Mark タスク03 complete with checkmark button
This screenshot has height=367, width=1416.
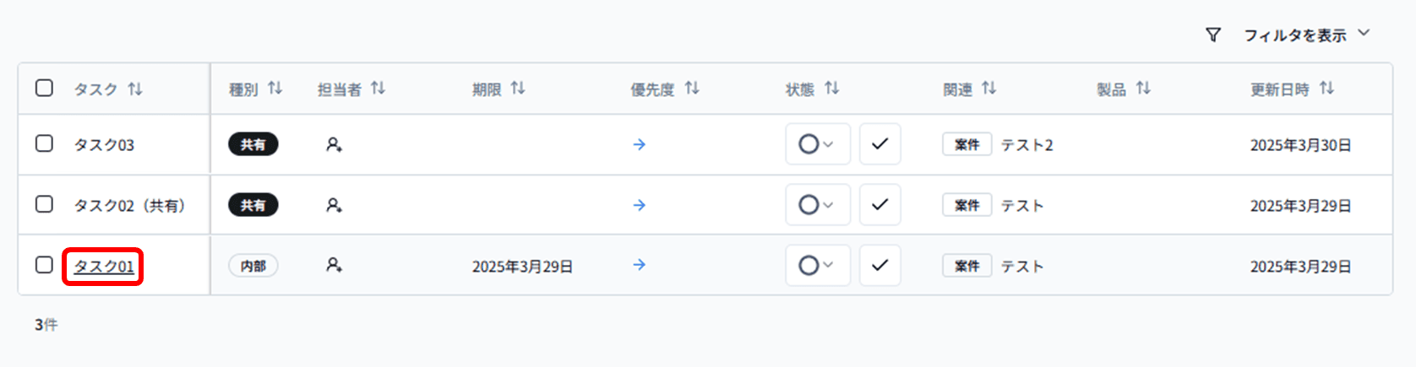pos(880,144)
